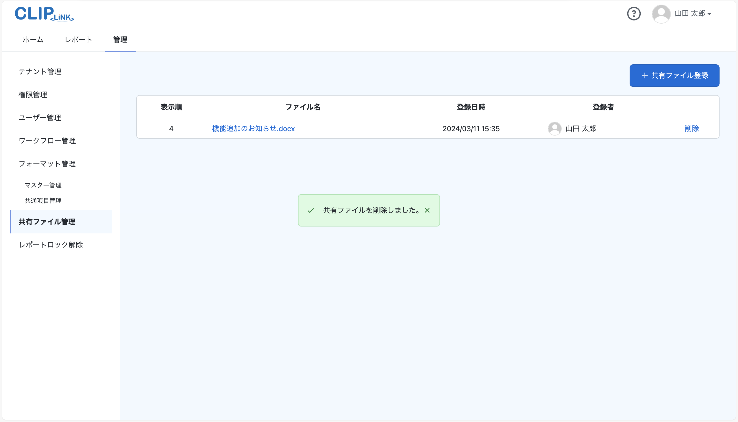Click the CLIP LiNK logo
This screenshot has width=738, height=422.
coord(44,14)
